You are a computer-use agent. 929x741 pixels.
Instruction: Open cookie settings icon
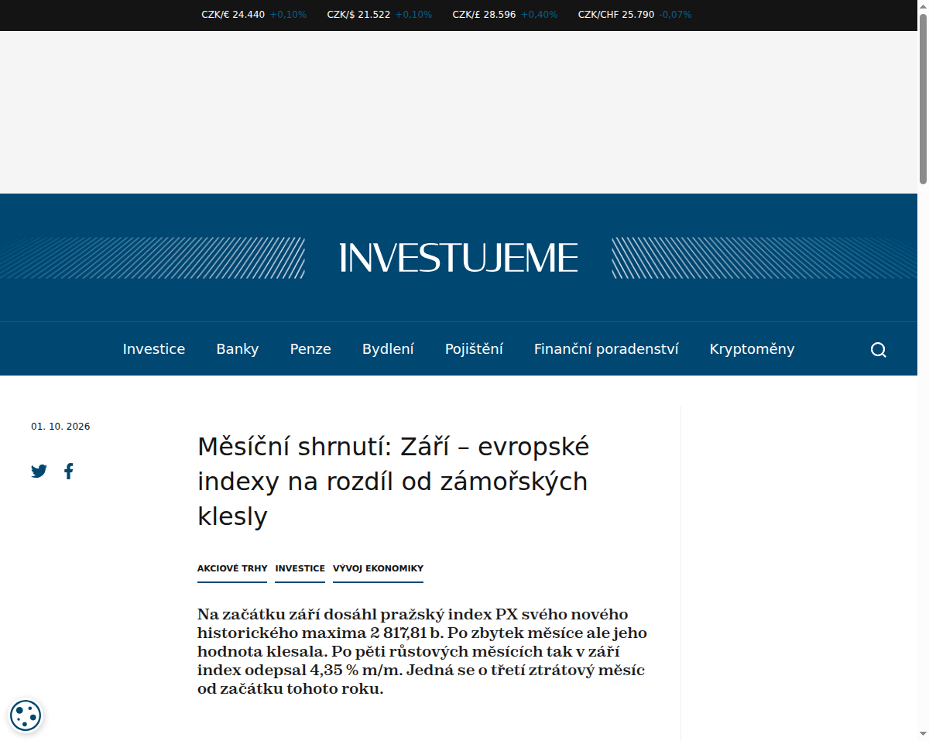tap(26, 715)
